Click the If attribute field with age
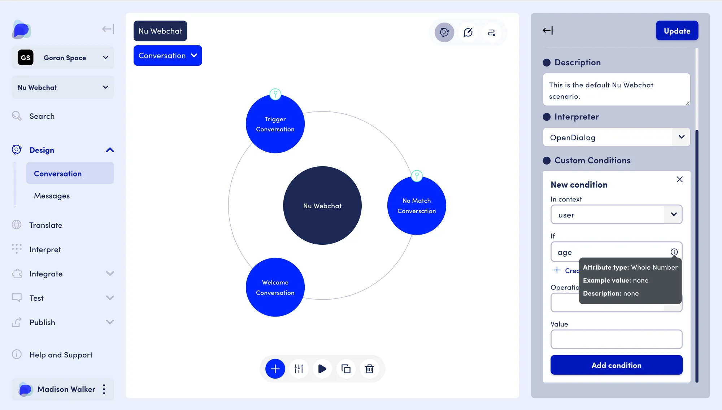The image size is (722, 410). click(x=616, y=252)
